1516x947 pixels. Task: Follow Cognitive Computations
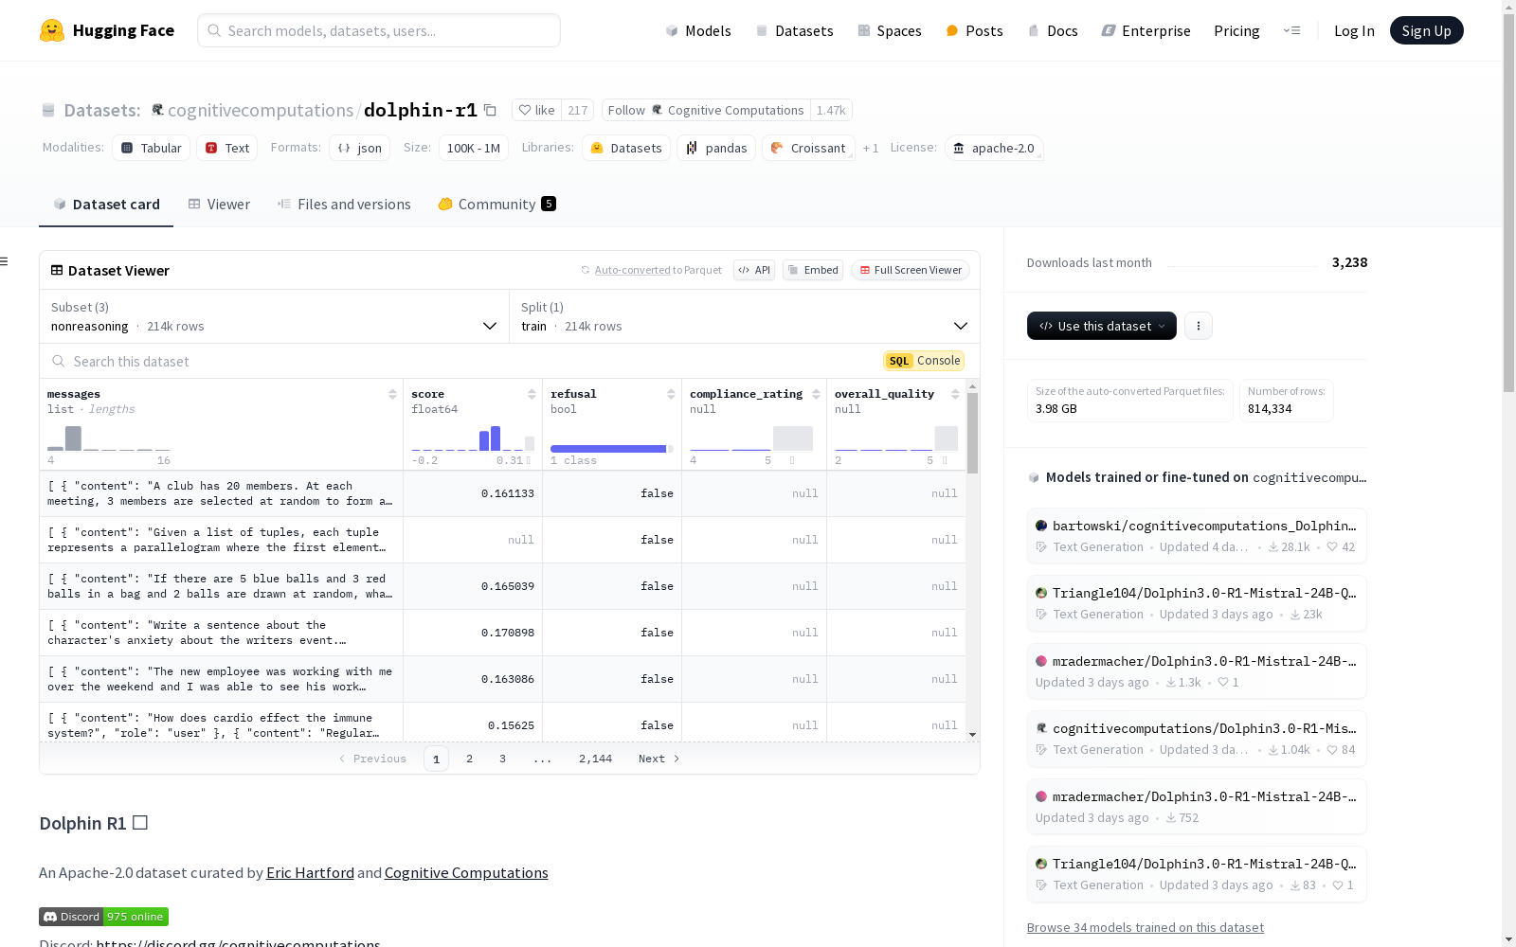(706, 110)
